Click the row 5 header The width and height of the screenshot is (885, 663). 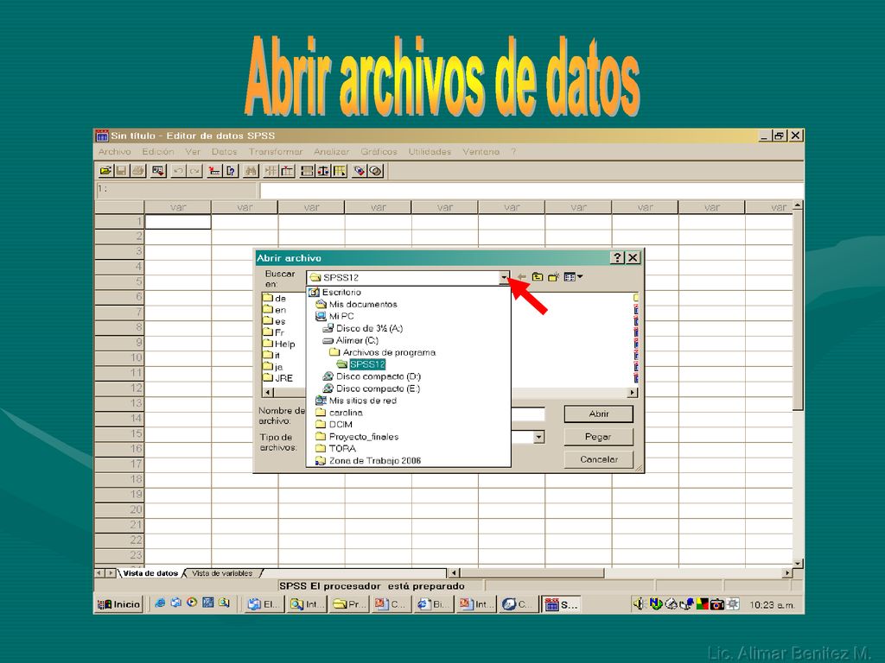click(x=119, y=282)
